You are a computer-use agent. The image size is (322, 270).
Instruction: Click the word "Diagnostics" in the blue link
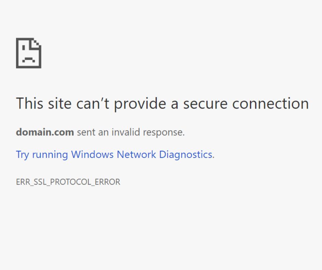click(x=186, y=155)
